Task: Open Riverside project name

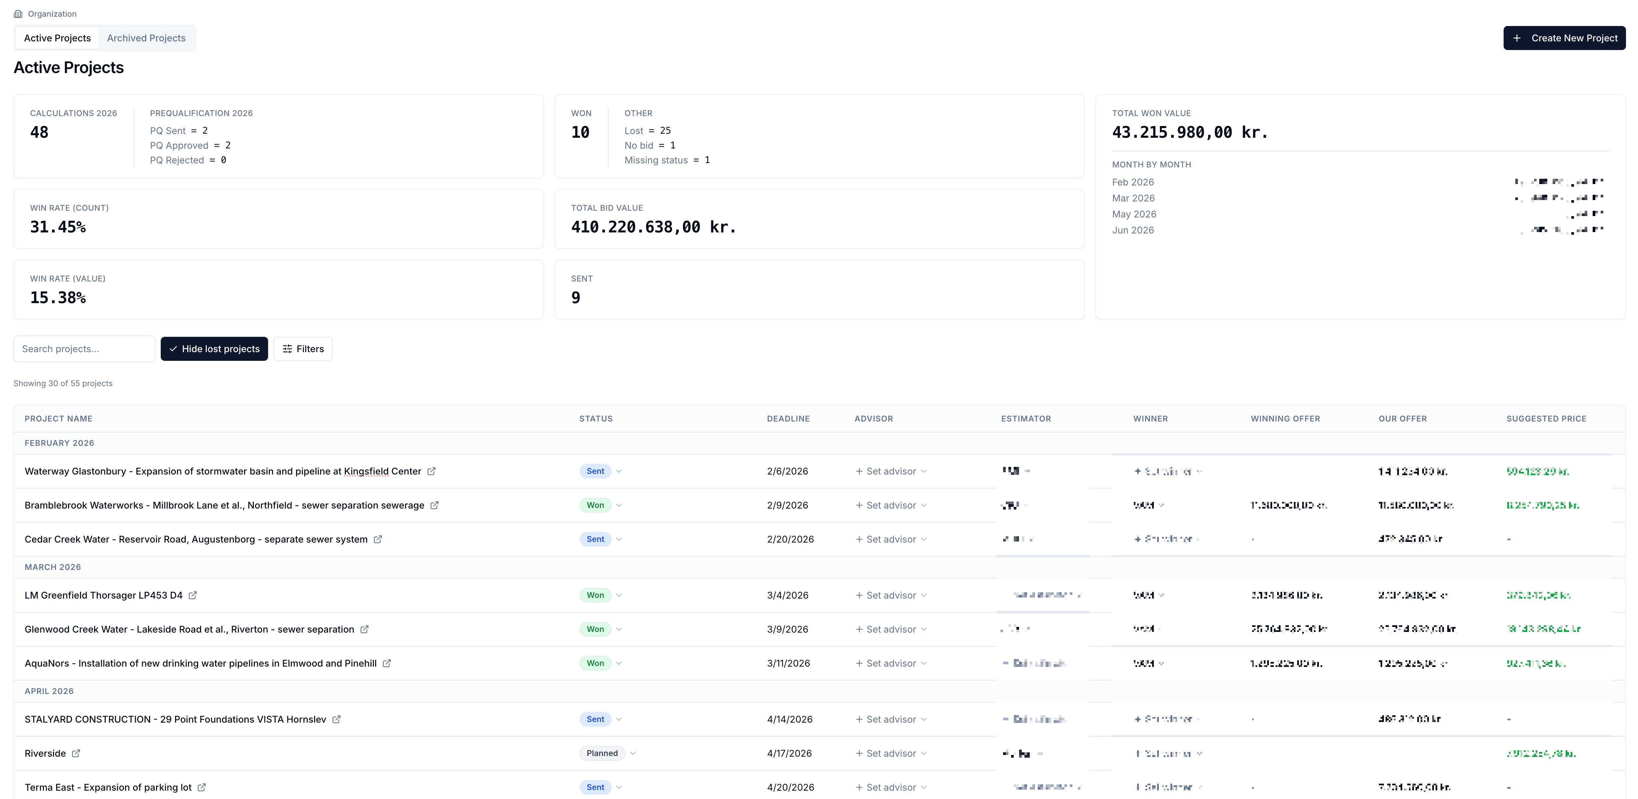Action: click(x=45, y=753)
